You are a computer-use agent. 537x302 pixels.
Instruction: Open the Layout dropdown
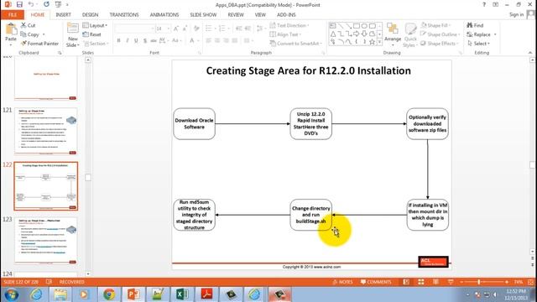coord(95,25)
